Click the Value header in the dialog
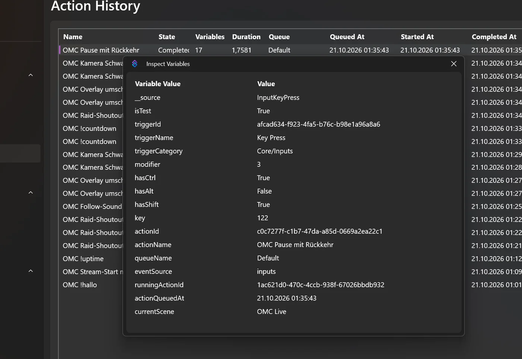The image size is (522, 359). (266, 84)
